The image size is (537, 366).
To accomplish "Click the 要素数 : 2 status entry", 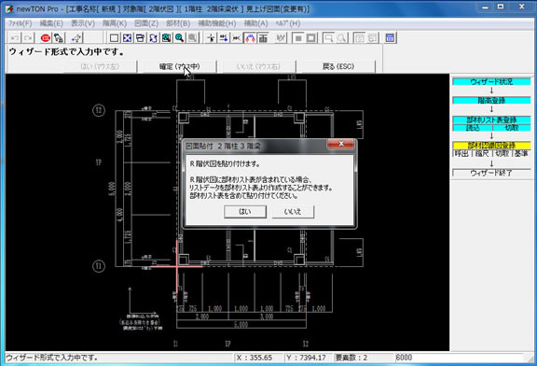I will pos(351,358).
